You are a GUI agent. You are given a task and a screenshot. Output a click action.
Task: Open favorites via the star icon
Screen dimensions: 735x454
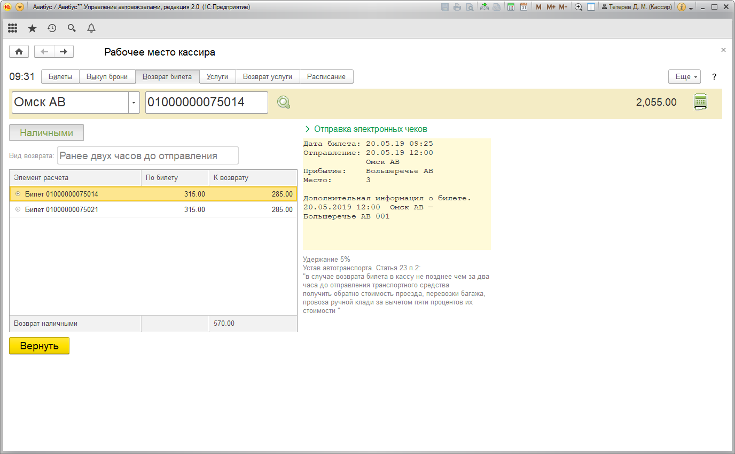click(x=32, y=28)
